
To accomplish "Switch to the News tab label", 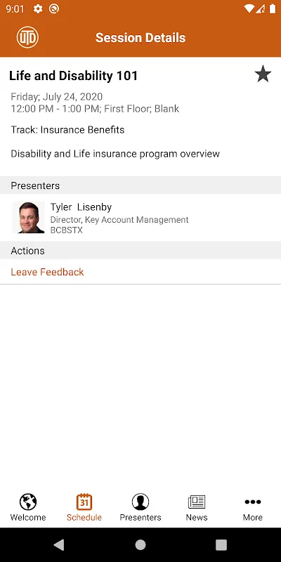I will 197,517.
